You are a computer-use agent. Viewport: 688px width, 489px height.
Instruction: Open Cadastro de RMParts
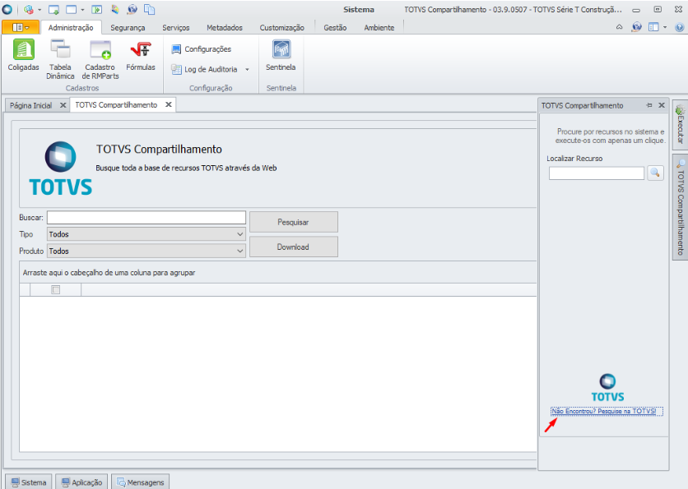[x=100, y=59]
